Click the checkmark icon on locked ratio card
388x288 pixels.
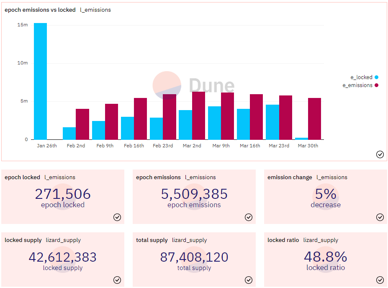click(x=380, y=280)
